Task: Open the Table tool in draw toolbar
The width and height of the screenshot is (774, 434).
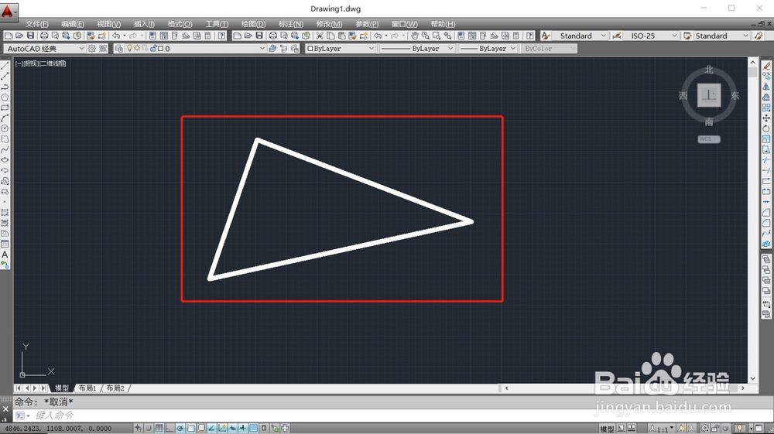Action: click(x=5, y=244)
